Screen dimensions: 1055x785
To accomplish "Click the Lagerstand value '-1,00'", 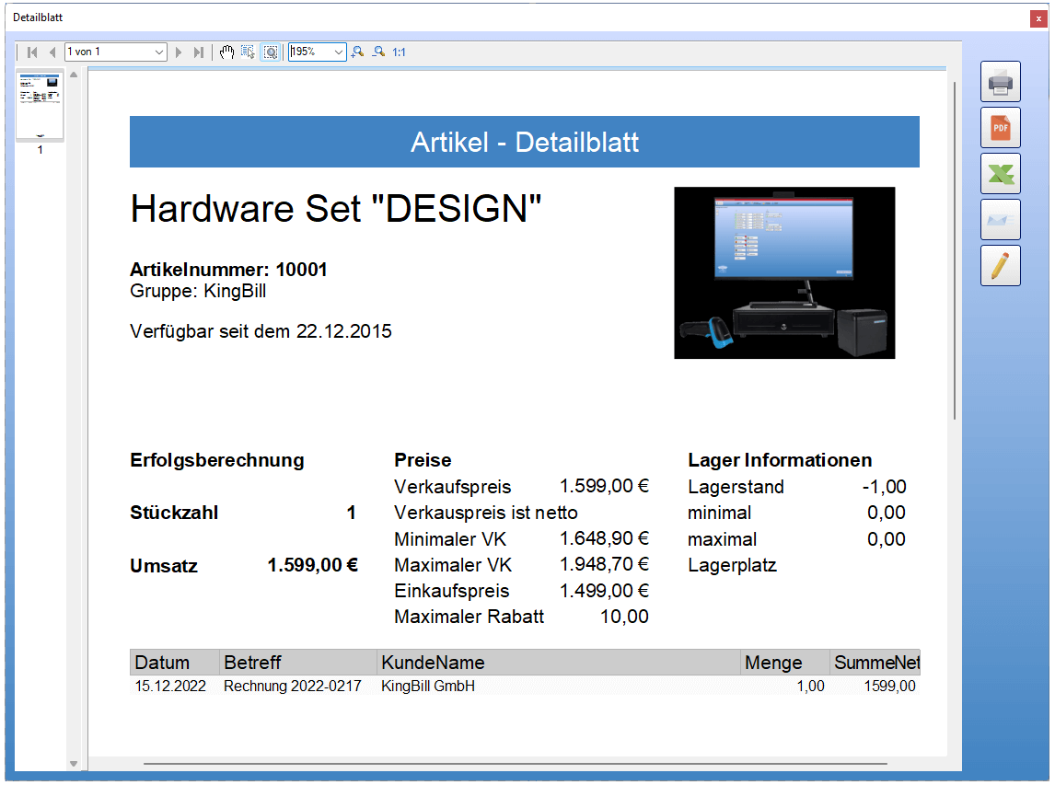I will click(x=884, y=486).
